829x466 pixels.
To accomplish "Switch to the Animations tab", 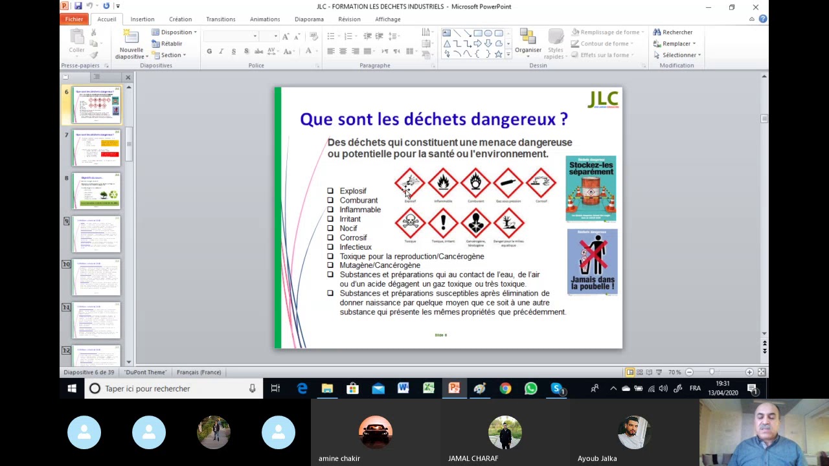I will coord(265,19).
